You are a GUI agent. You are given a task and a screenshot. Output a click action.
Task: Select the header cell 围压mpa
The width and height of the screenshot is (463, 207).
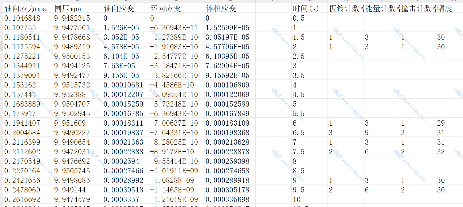tap(77, 8)
